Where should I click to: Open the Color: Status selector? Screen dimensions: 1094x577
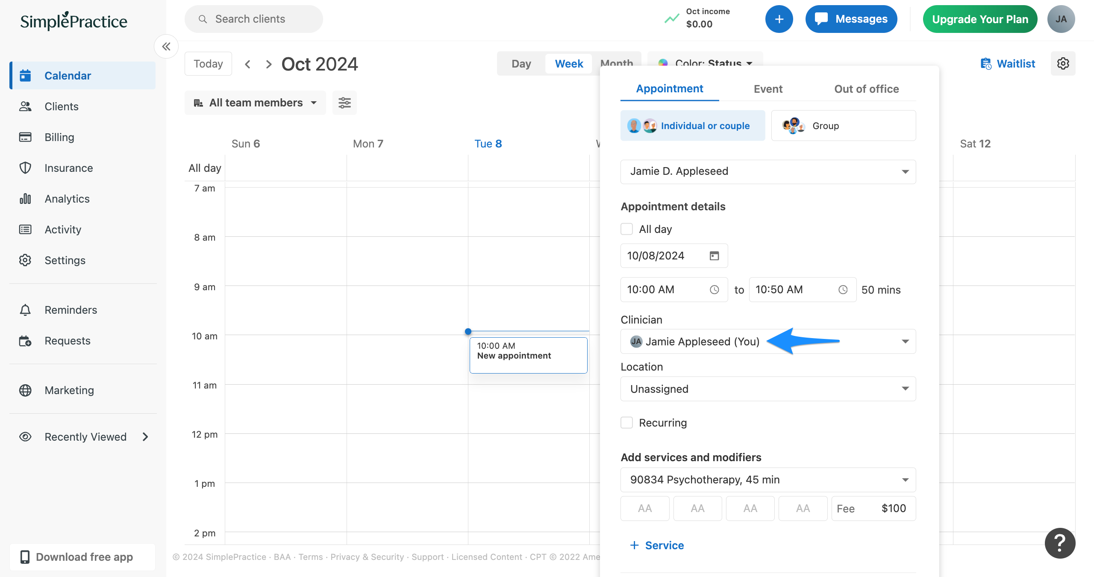pyautogui.click(x=705, y=63)
